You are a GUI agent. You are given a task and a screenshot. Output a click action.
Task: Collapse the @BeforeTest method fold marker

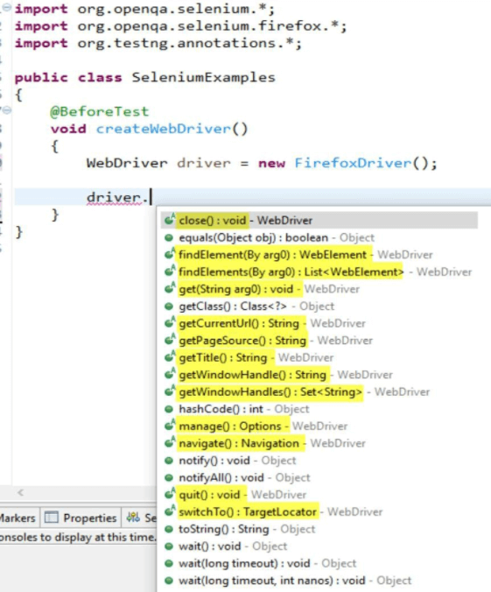point(7,110)
